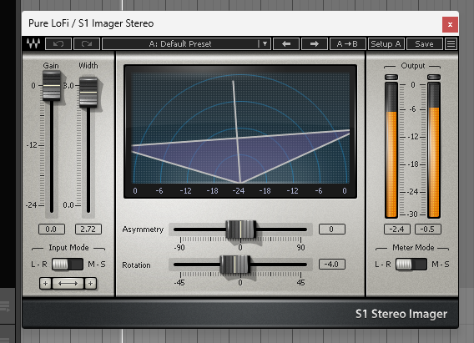Switch to Setup A/B toggle
This screenshot has height=343, width=474.
tap(386, 44)
